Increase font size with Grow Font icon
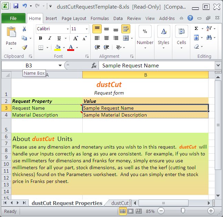Image resolution: width=223 pixels, height=217 pixels. (75, 38)
